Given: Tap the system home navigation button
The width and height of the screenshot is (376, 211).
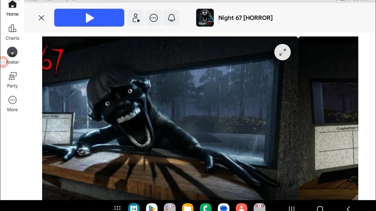Looking at the screenshot, I should coord(320,208).
